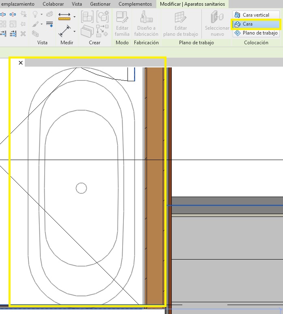Click Diseño a fabricación button

click(x=146, y=24)
